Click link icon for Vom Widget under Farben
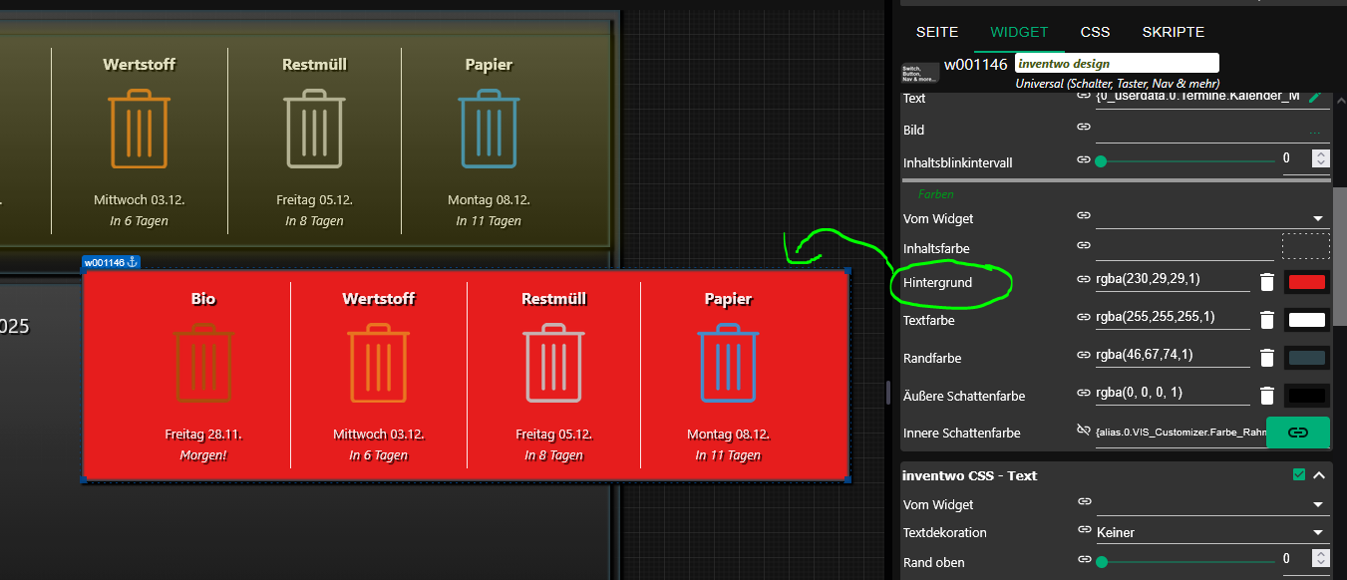Screen dimensions: 1347x580 pos(1084,215)
